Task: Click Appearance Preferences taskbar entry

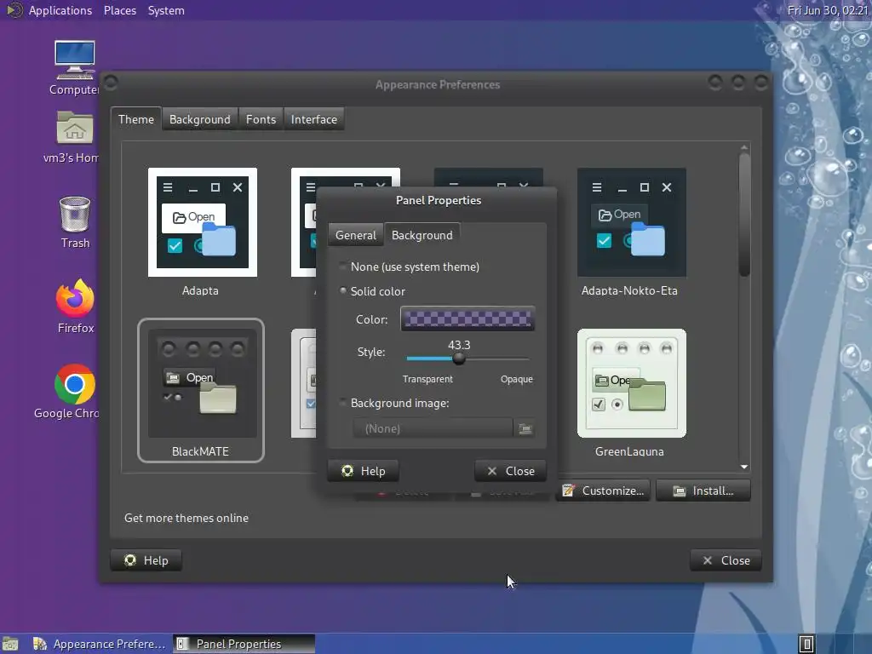Action: click(x=100, y=644)
